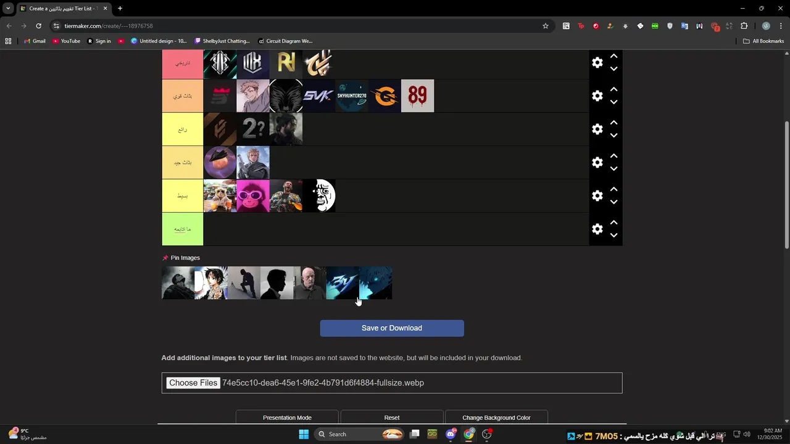Select the SVK logo image
790x444 pixels.
click(318, 96)
